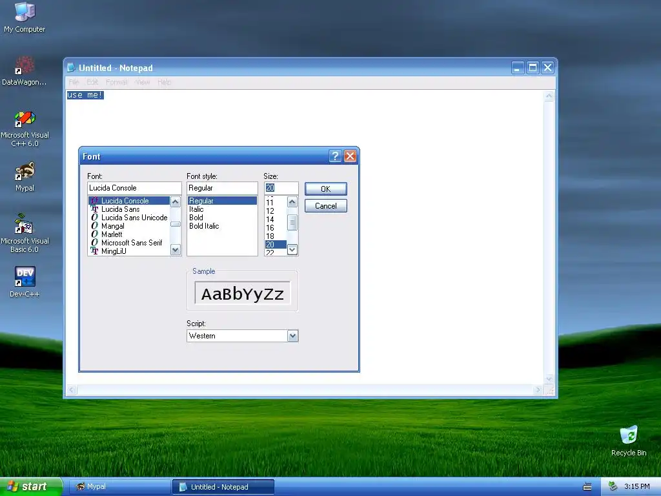Launch Microsoft Visual C++ 6.0 shortcut
Screen dimensions: 661x496
(x=25, y=129)
